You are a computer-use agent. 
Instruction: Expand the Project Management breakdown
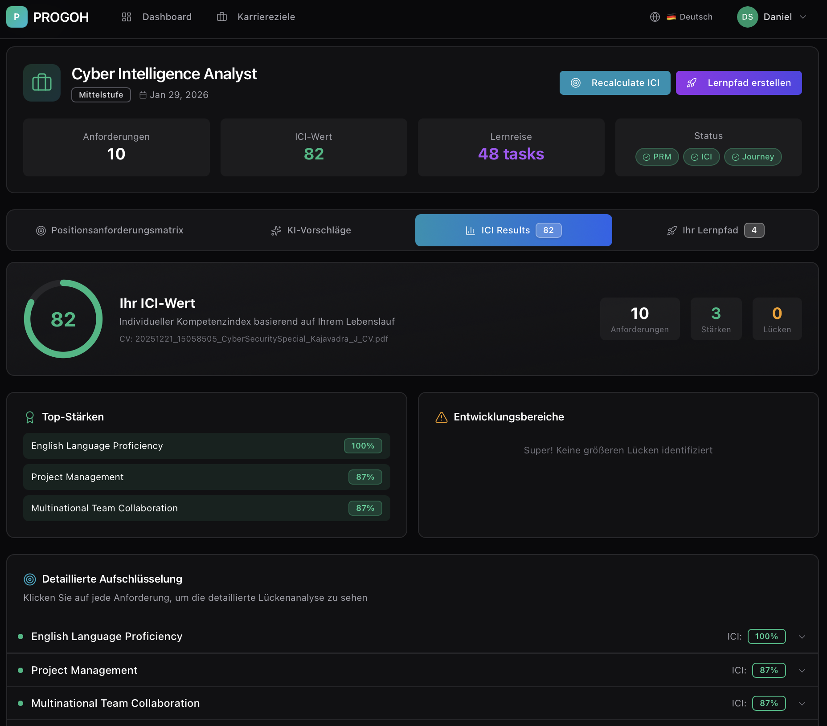[802, 670]
